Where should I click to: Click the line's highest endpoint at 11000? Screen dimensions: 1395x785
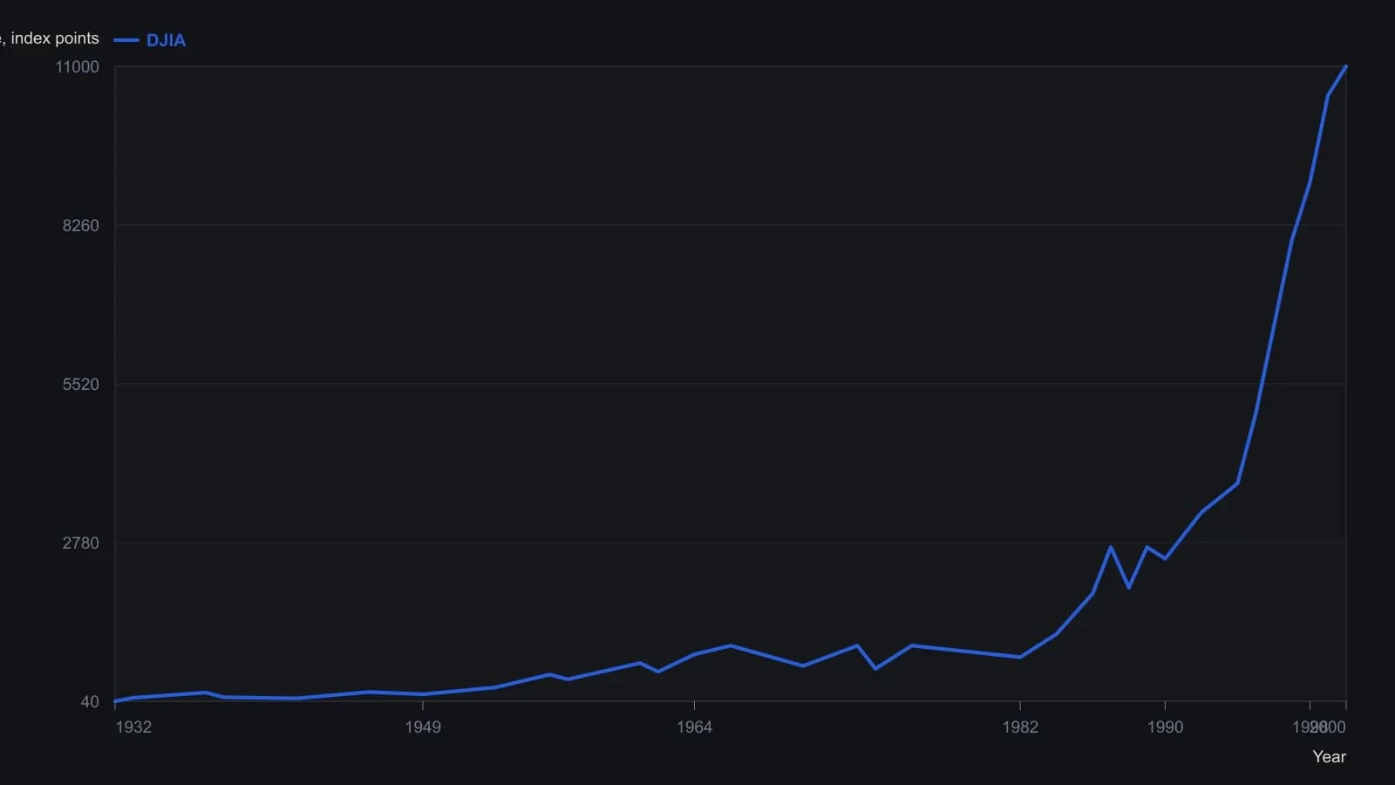(x=1346, y=66)
